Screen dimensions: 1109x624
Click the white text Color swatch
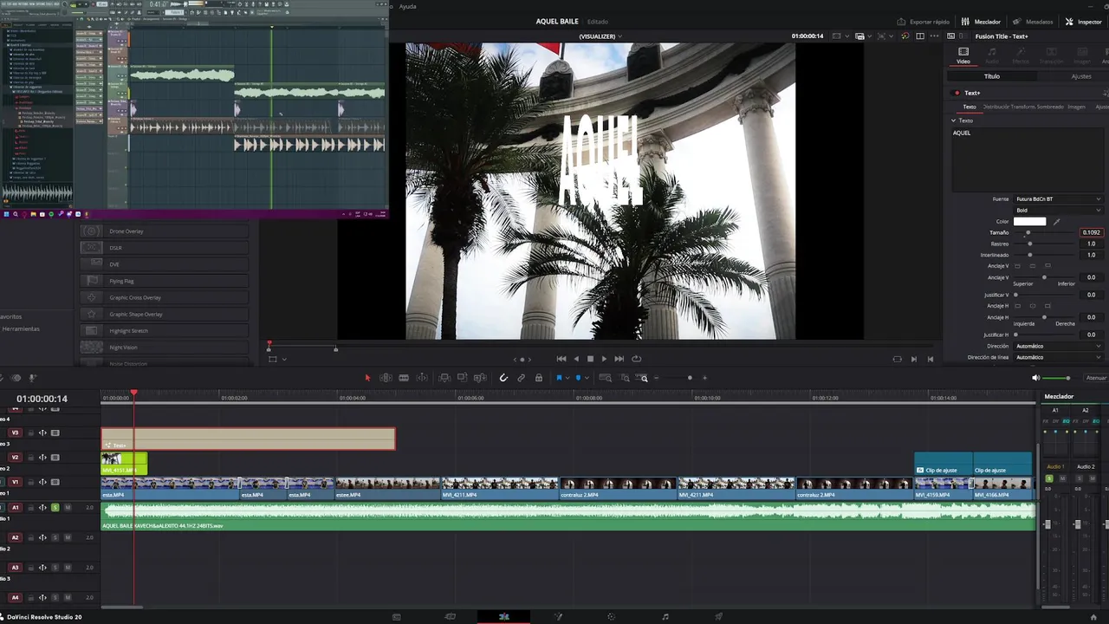(x=1029, y=222)
